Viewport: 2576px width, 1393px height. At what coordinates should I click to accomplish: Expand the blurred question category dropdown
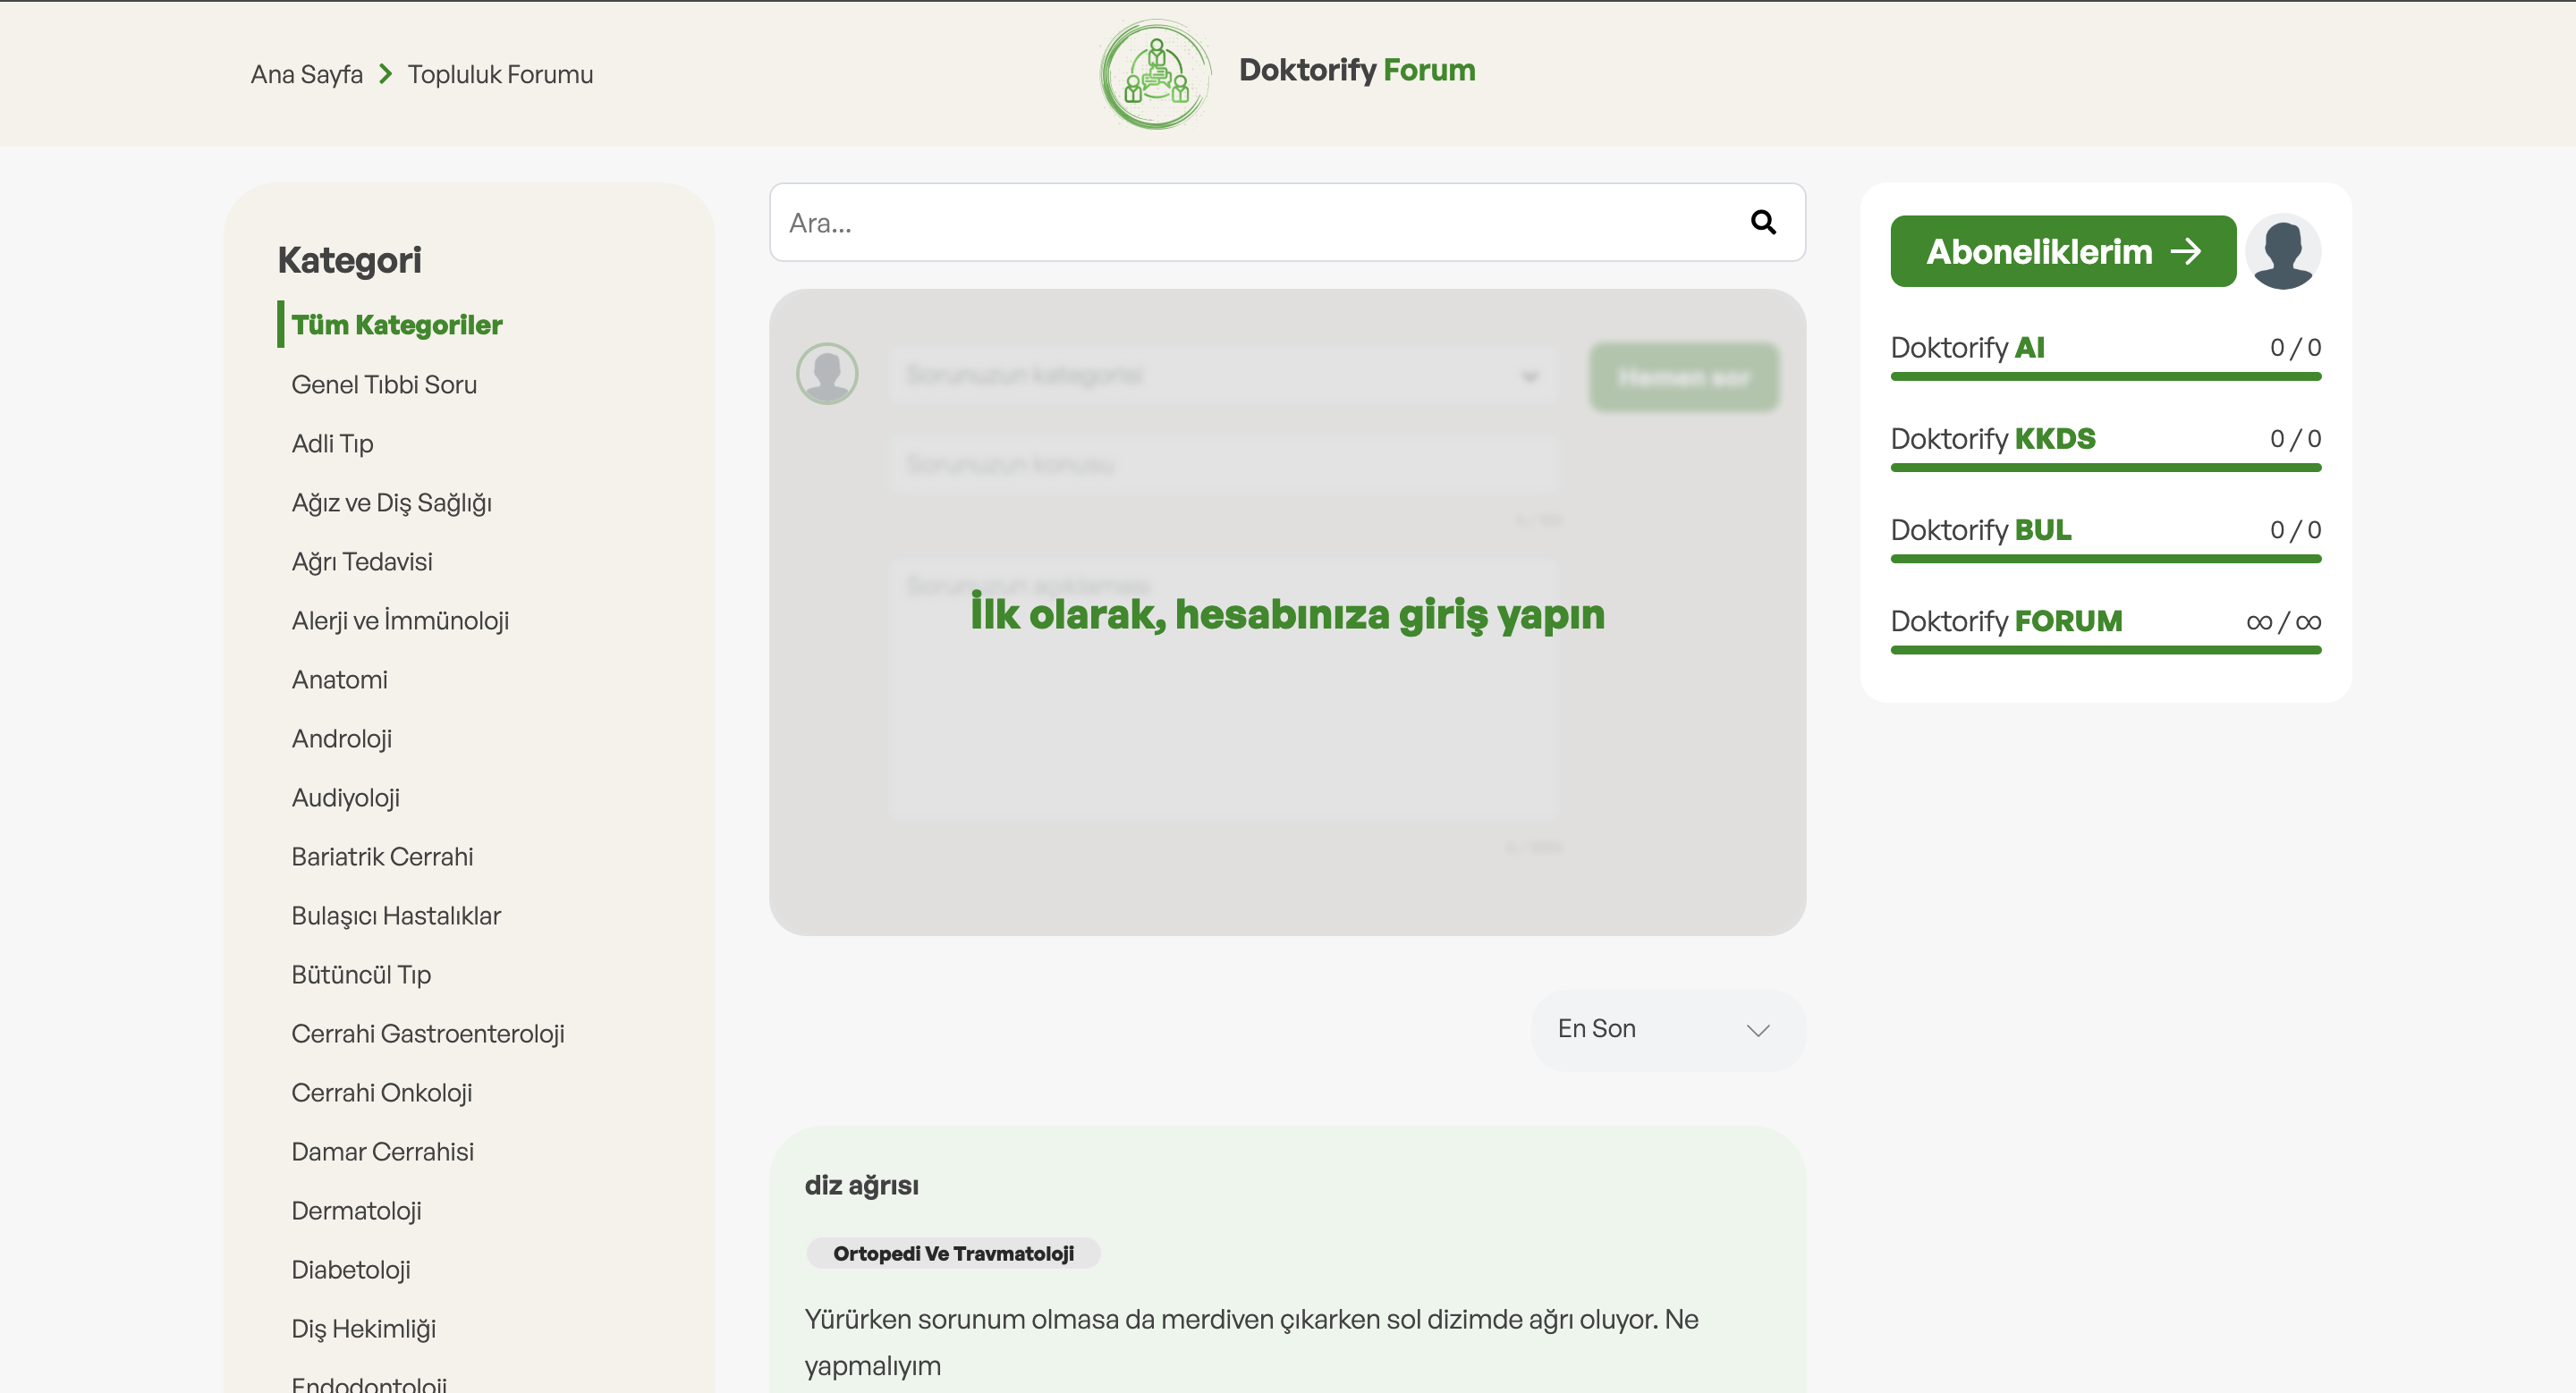[1222, 376]
